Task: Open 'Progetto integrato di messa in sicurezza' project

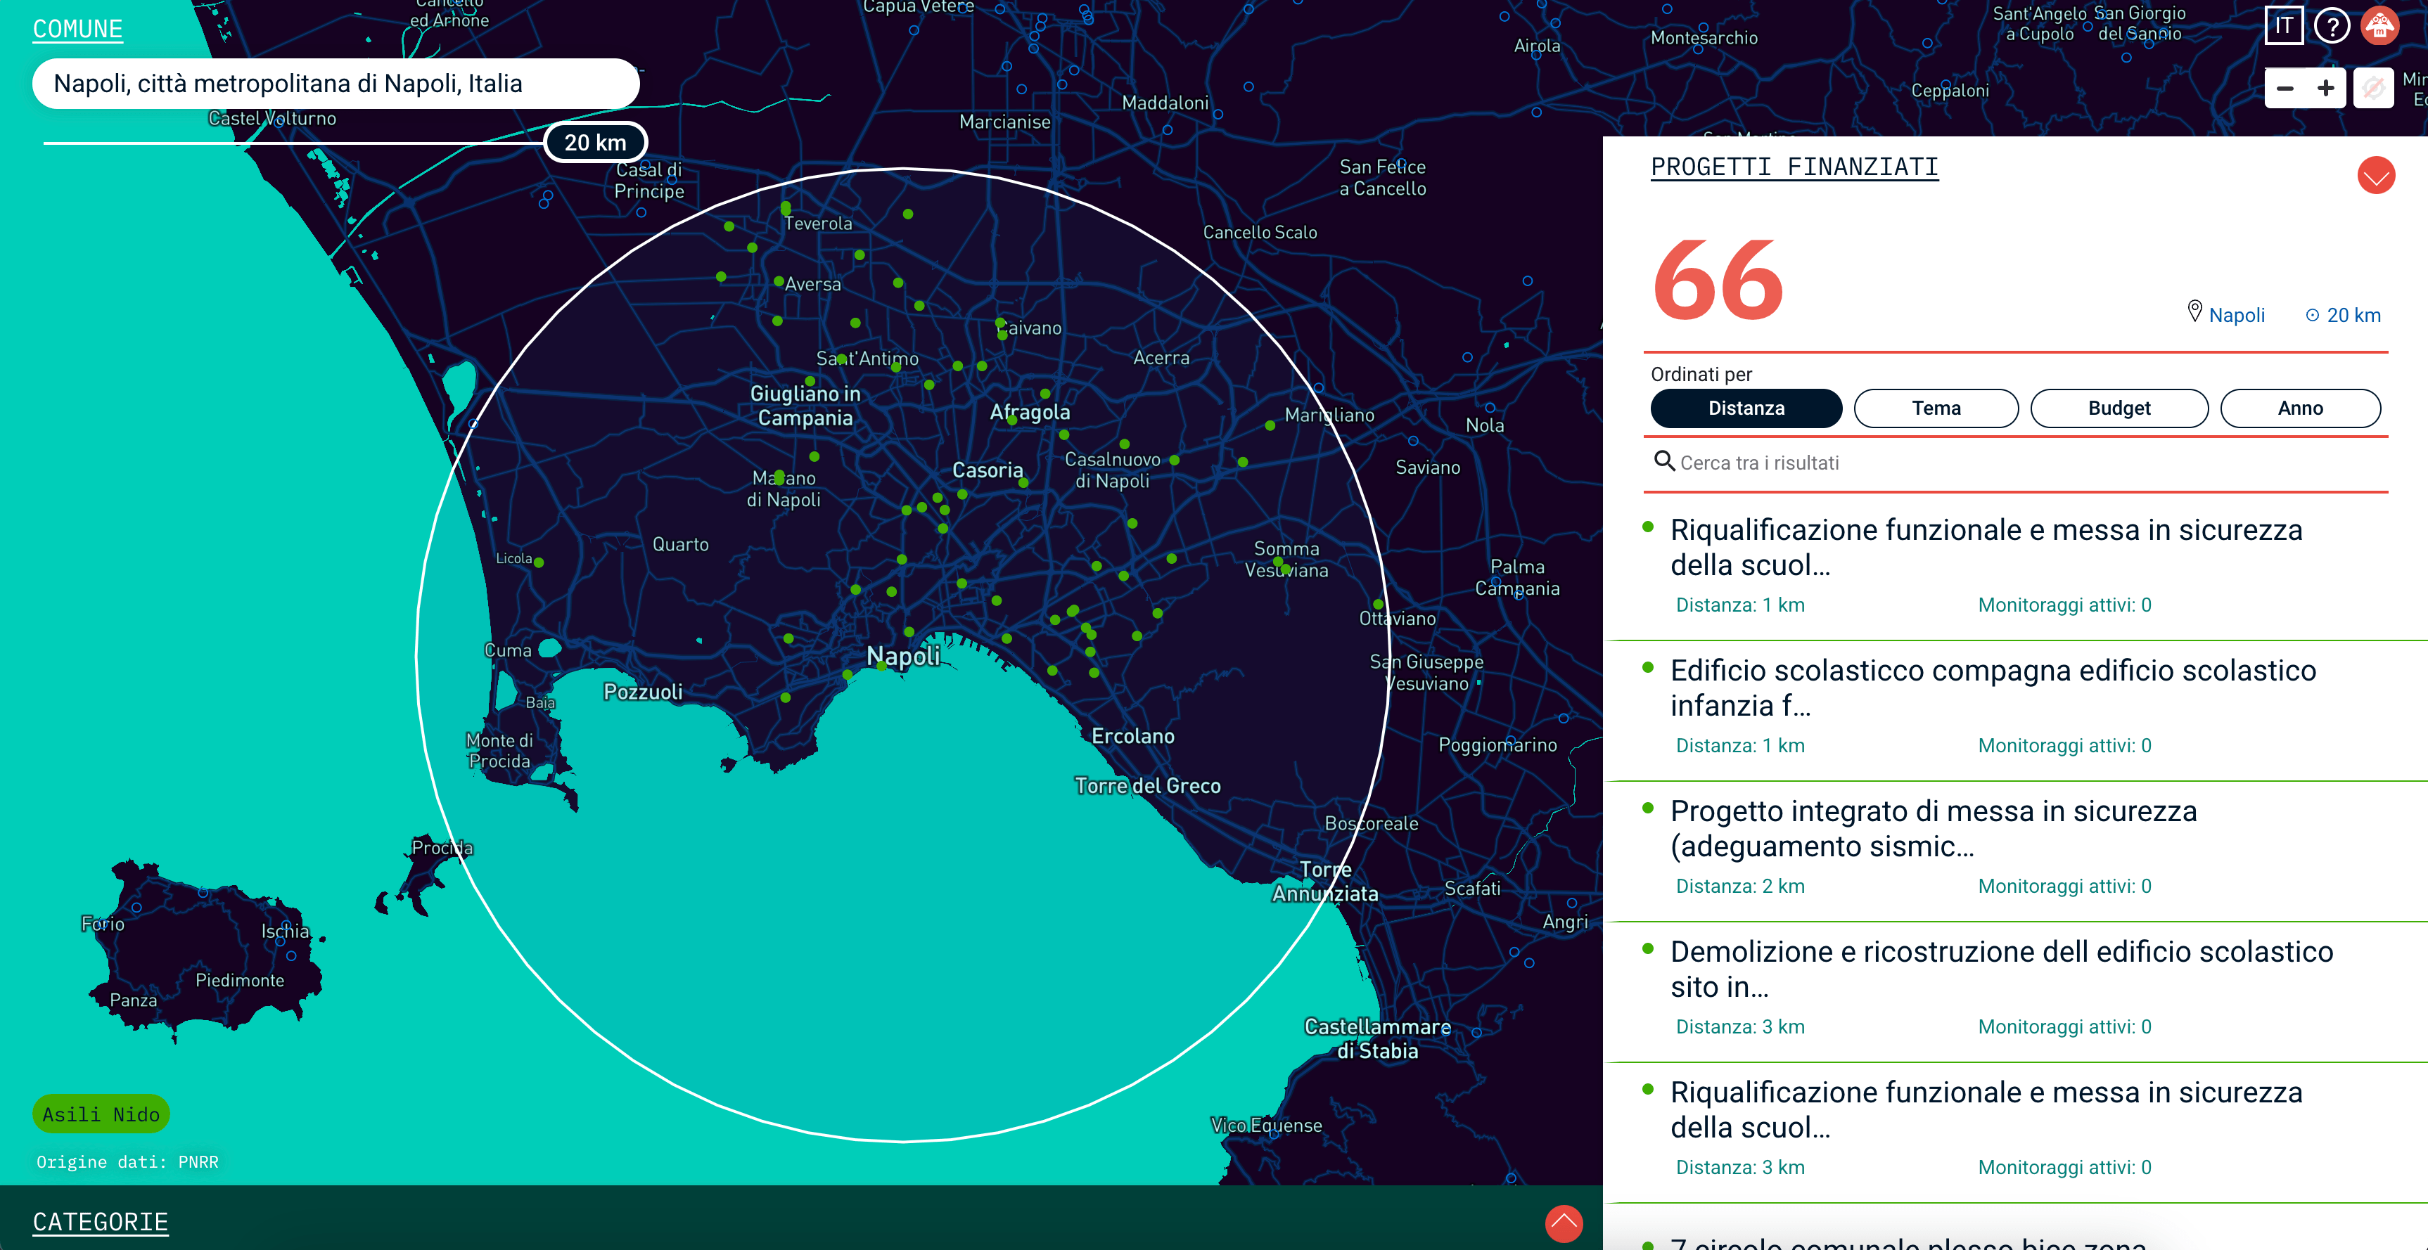Action: [1933, 828]
